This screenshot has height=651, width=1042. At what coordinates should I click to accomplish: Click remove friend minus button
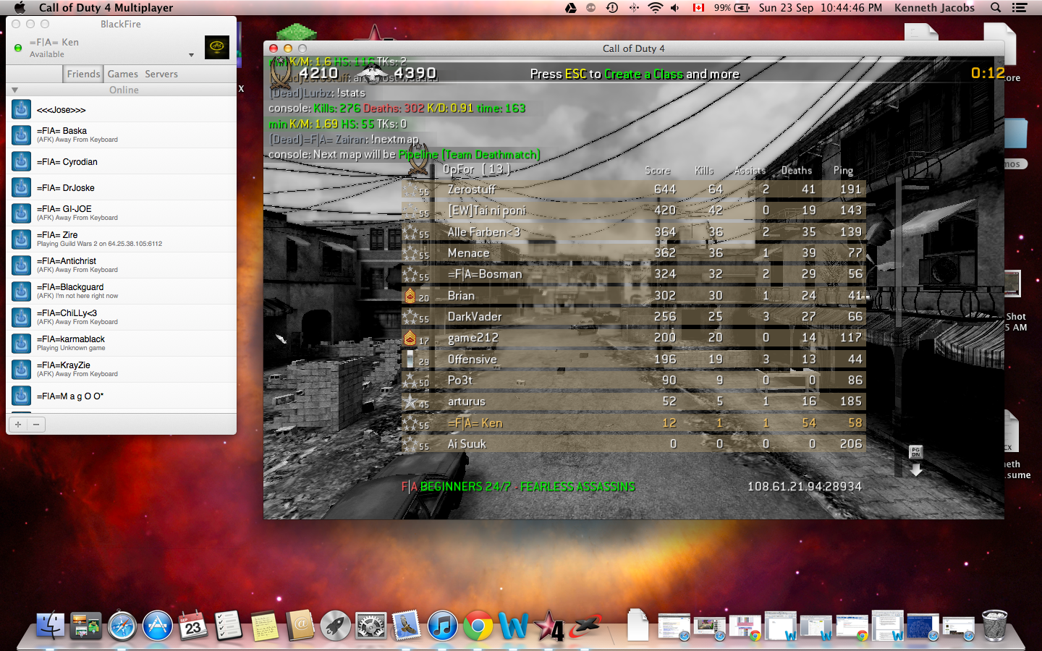[36, 425]
